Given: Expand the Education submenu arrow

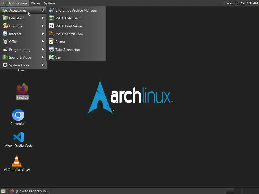Looking at the screenshot, I should pos(43,18).
